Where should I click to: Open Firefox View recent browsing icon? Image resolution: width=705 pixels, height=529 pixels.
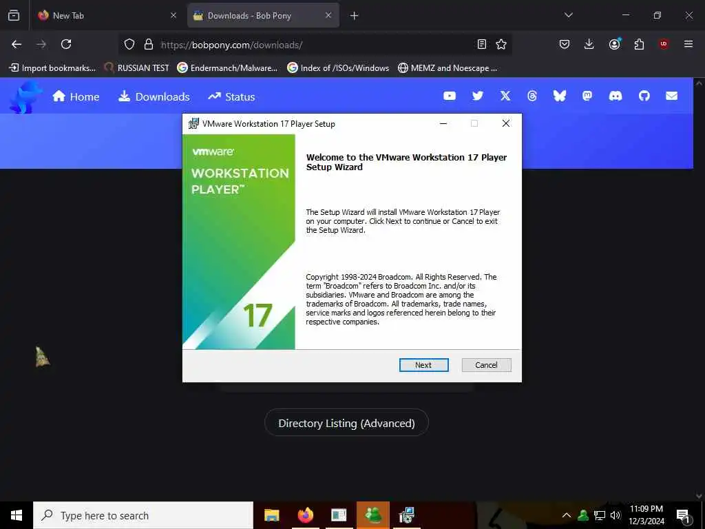point(14,15)
